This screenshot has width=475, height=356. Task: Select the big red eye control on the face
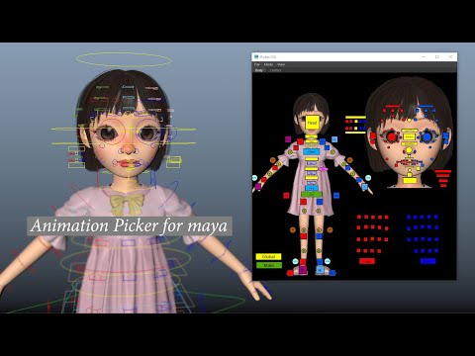coord(391,136)
